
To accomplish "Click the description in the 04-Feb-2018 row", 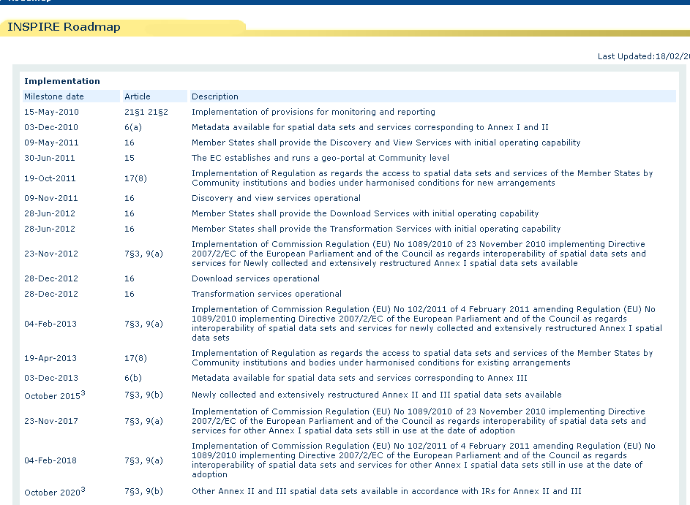I will pyautogui.click(x=424, y=460).
